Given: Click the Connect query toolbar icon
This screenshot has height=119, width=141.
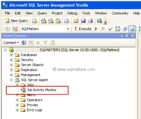Looking at the screenshot, I should (8, 29).
